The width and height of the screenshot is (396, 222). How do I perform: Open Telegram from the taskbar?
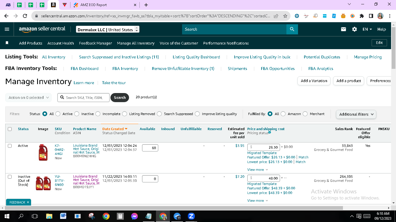click(x=177, y=216)
